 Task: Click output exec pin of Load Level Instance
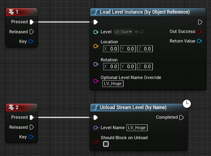pyautogui.click(x=200, y=22)
